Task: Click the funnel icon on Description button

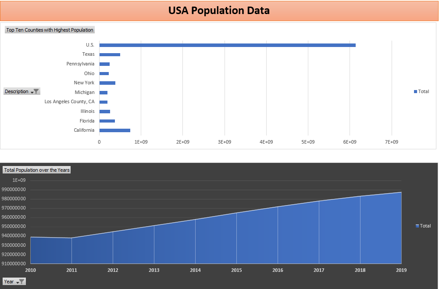Action: pyautogui.click(x=36, y=91)
